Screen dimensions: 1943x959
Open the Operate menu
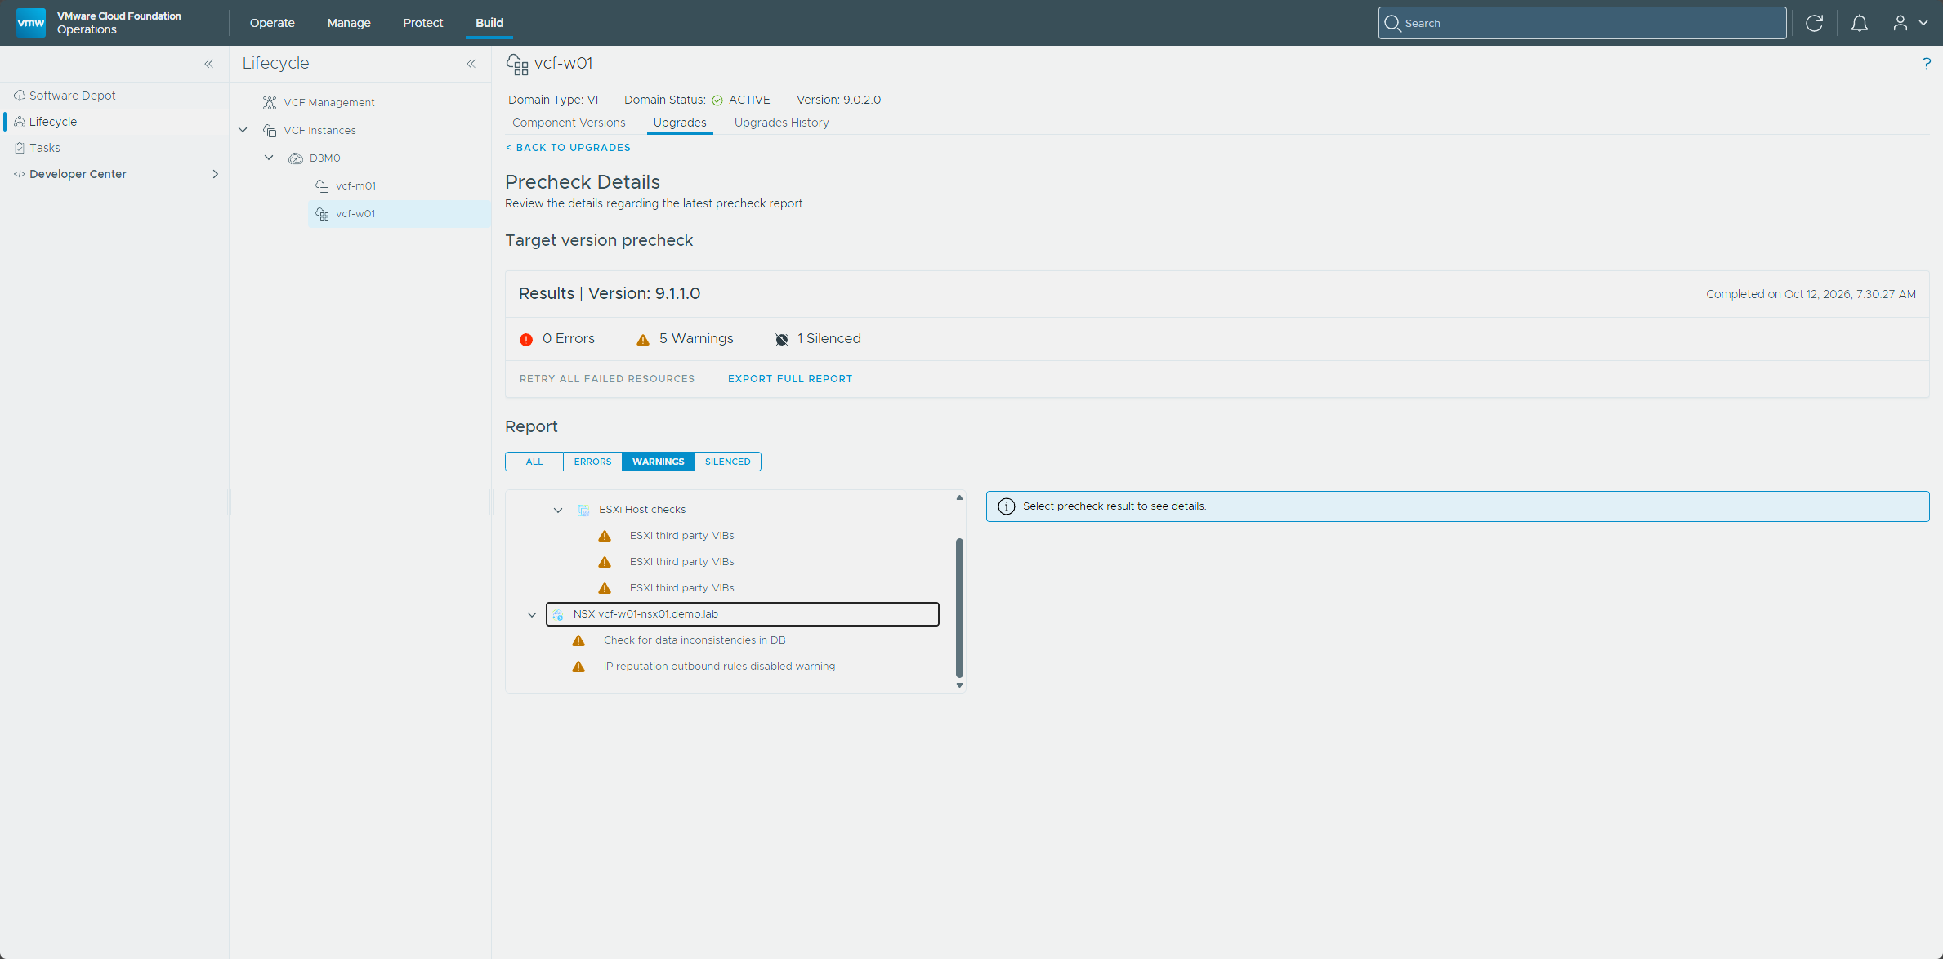(x=272, y=23)
